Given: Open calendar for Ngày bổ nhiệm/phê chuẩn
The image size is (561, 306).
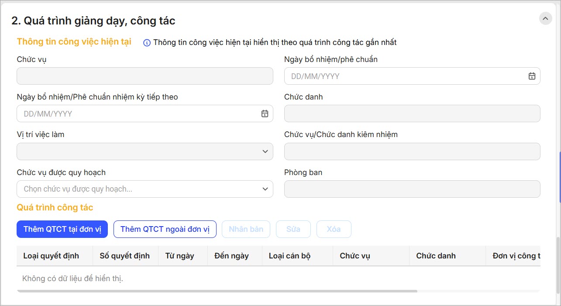Looking at the screenshot, I should pos(531,76).
